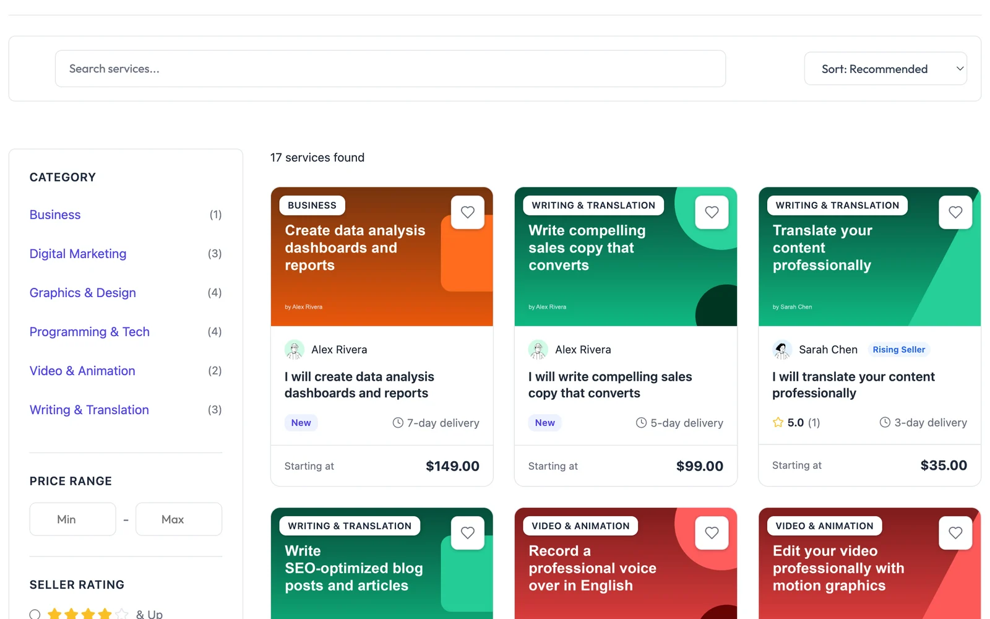Click the Sarah Chen seller name
Viewport: 990px width, 619px height.
click(828, 350)
